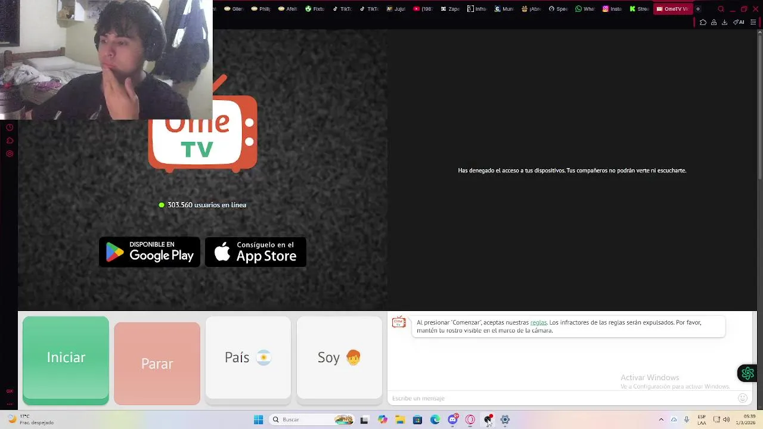The width and height of the screenshot is (763, 429).
Task: Click Consíguelo en el App Store badge
Action: (x=256, y=252)
